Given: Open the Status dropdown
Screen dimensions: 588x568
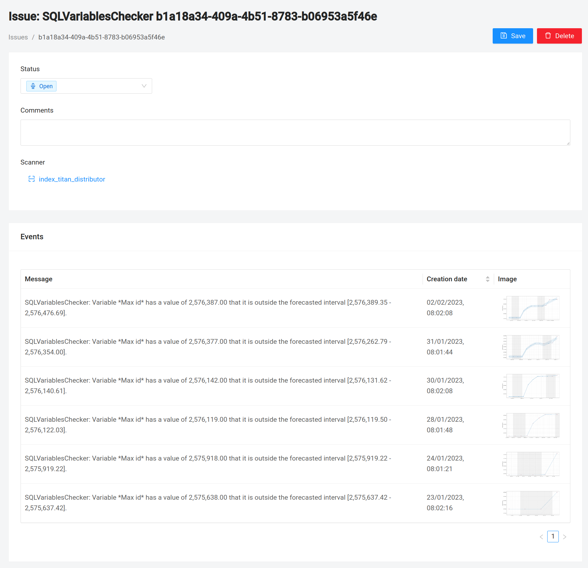Looking at the screenshot, I should click(x=86, y=86).
